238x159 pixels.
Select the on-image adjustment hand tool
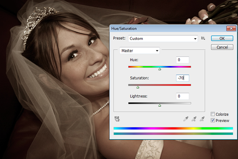coord(117,119)
